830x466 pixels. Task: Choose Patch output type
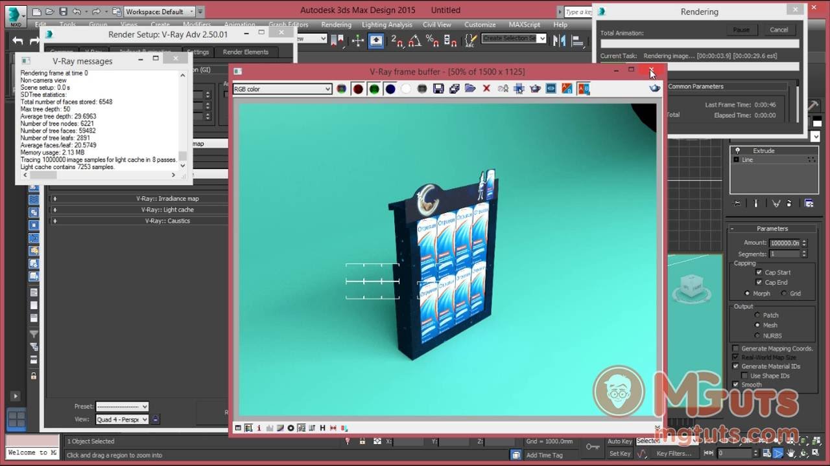757,315
